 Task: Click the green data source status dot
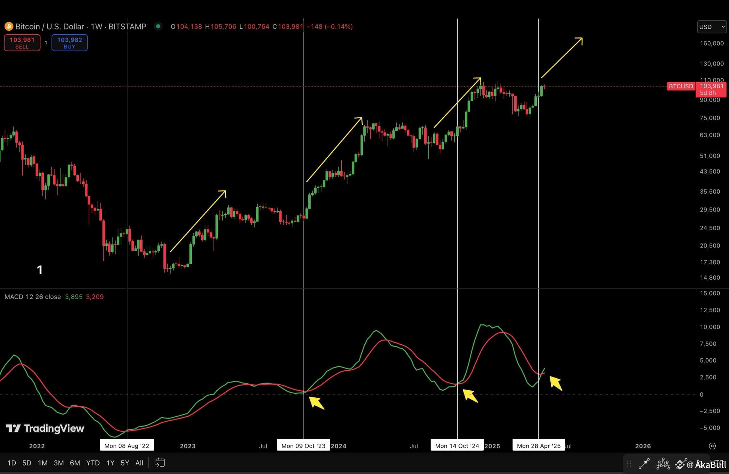158,26
